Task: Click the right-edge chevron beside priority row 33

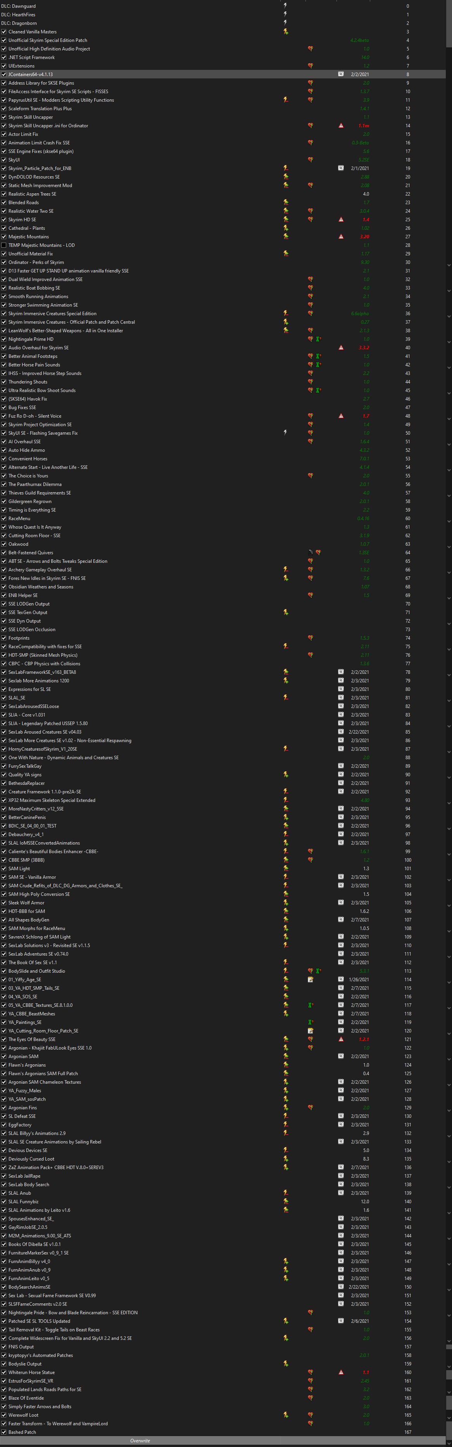Action: point(449,291)
